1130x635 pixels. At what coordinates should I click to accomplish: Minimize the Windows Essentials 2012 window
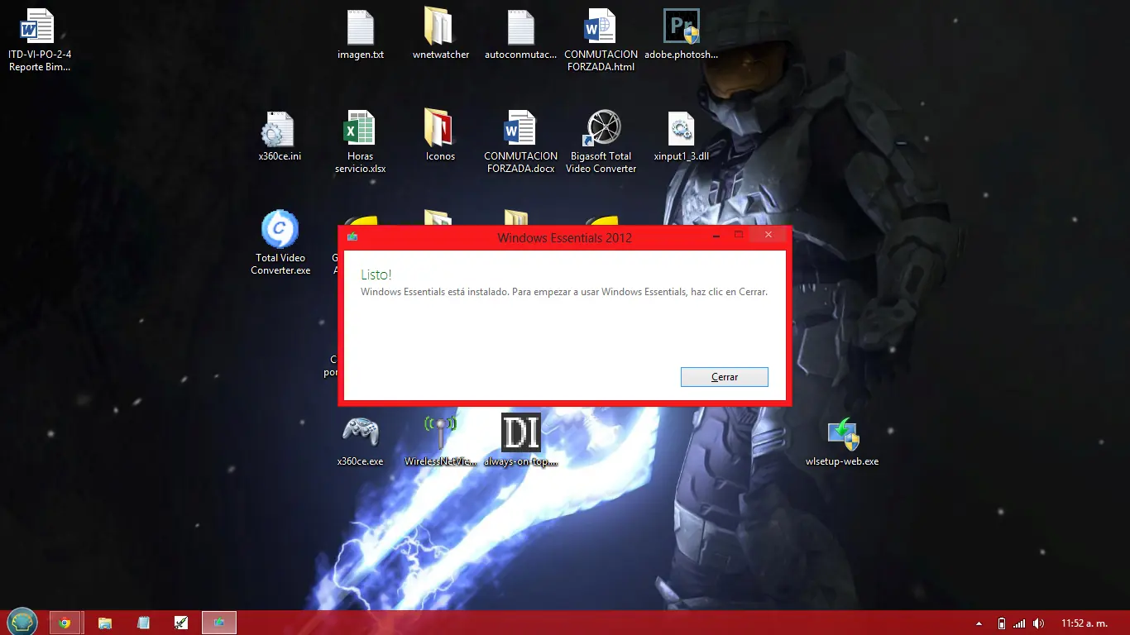click(x=716, y=236)
